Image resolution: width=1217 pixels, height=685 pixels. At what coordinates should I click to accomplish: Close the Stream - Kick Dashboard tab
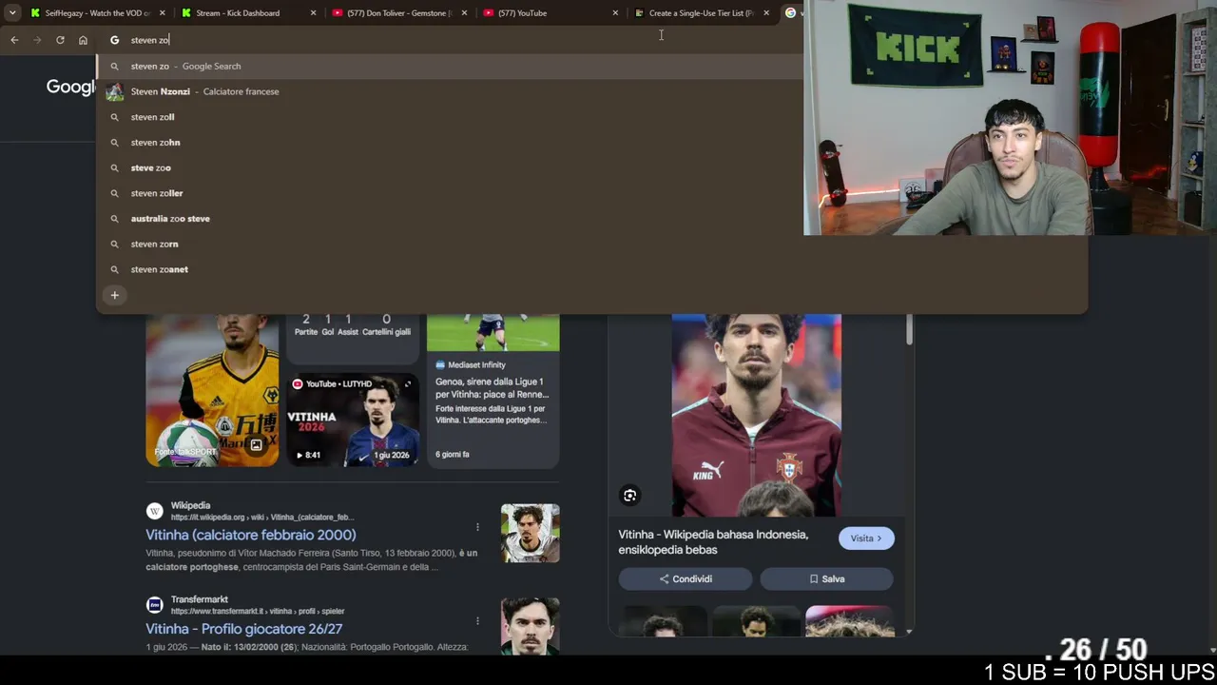click(x=313, y=13)
